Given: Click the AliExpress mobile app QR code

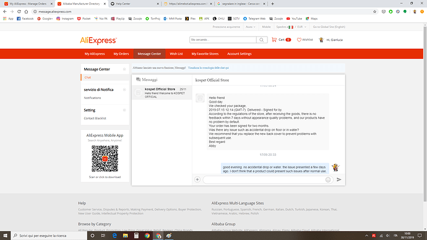Looking at the screenshot, I should coord(105,158).
